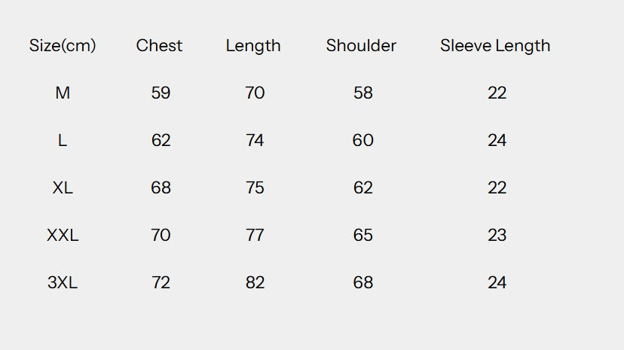Select sleeve length value 23 for XXL
This screenshot has width=624, height=350.
[497, 235]
